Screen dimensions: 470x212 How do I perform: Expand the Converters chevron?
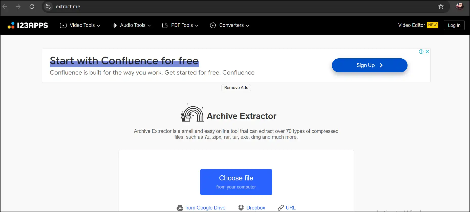(248, 26)
